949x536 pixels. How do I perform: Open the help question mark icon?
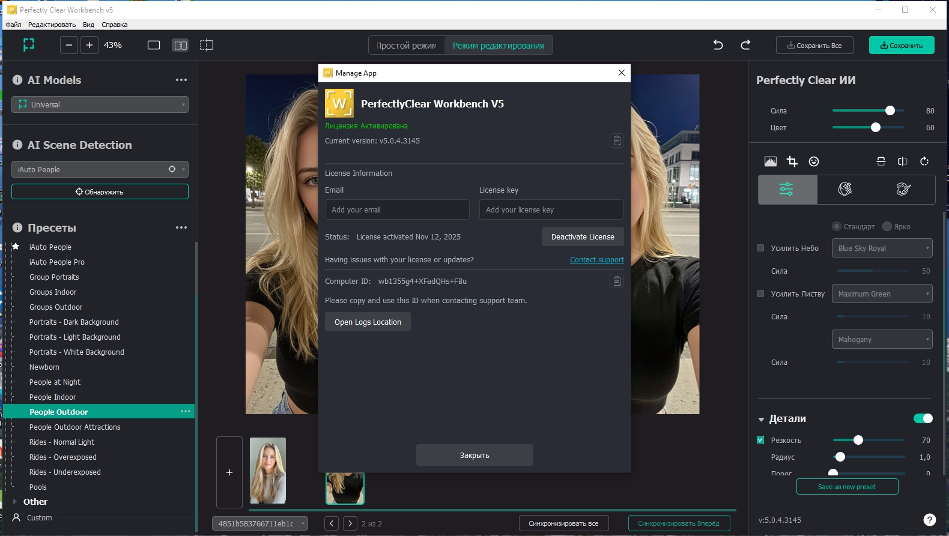(x=929, y=520)
